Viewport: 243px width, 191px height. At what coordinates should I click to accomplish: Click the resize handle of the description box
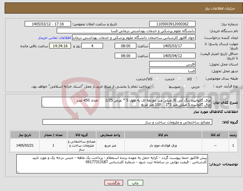(x=43, y=106)
